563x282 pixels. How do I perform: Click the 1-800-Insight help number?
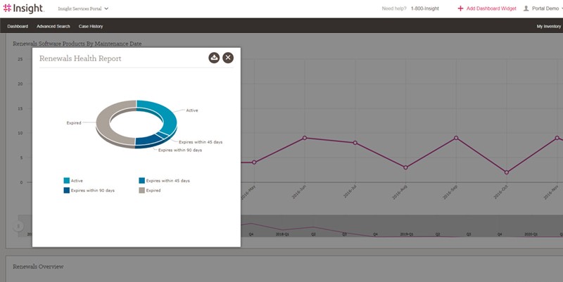click(425, 8)
